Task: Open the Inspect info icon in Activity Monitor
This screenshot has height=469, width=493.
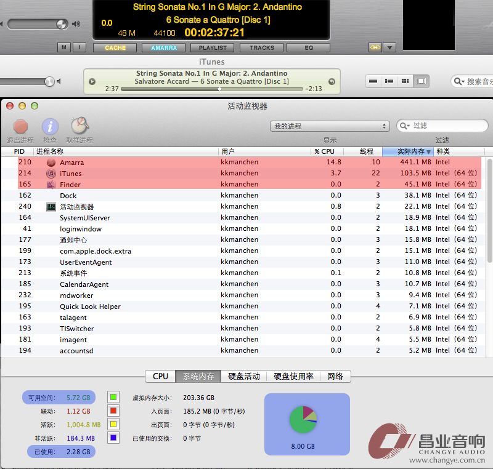Action: click(50, 127)
